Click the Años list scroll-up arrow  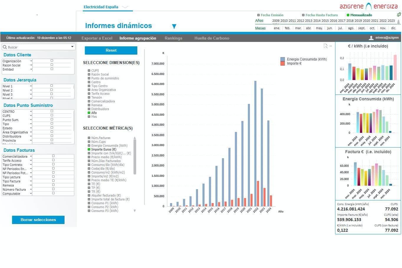click(398, 21)
